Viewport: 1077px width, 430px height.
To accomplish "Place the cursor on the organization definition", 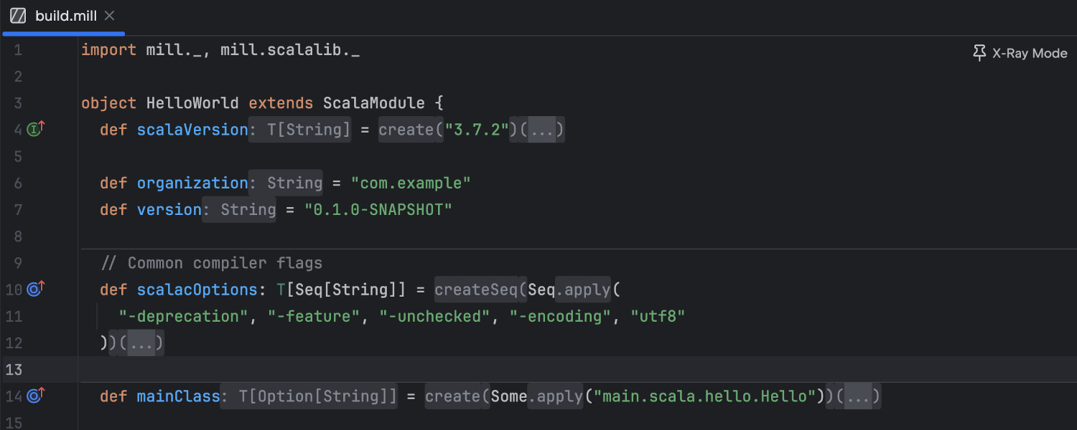I will pyautogui.click(x=192, y=183).
